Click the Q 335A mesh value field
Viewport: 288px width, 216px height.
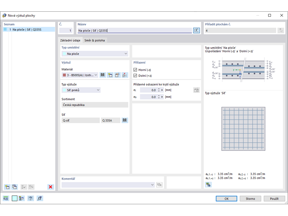pyautogui.click(x=111, y=120)
